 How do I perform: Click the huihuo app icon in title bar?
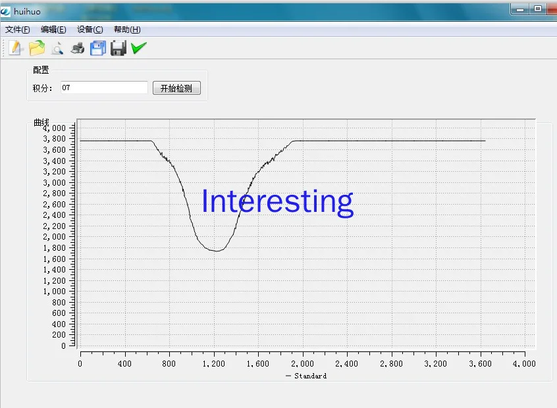[6, 11]
